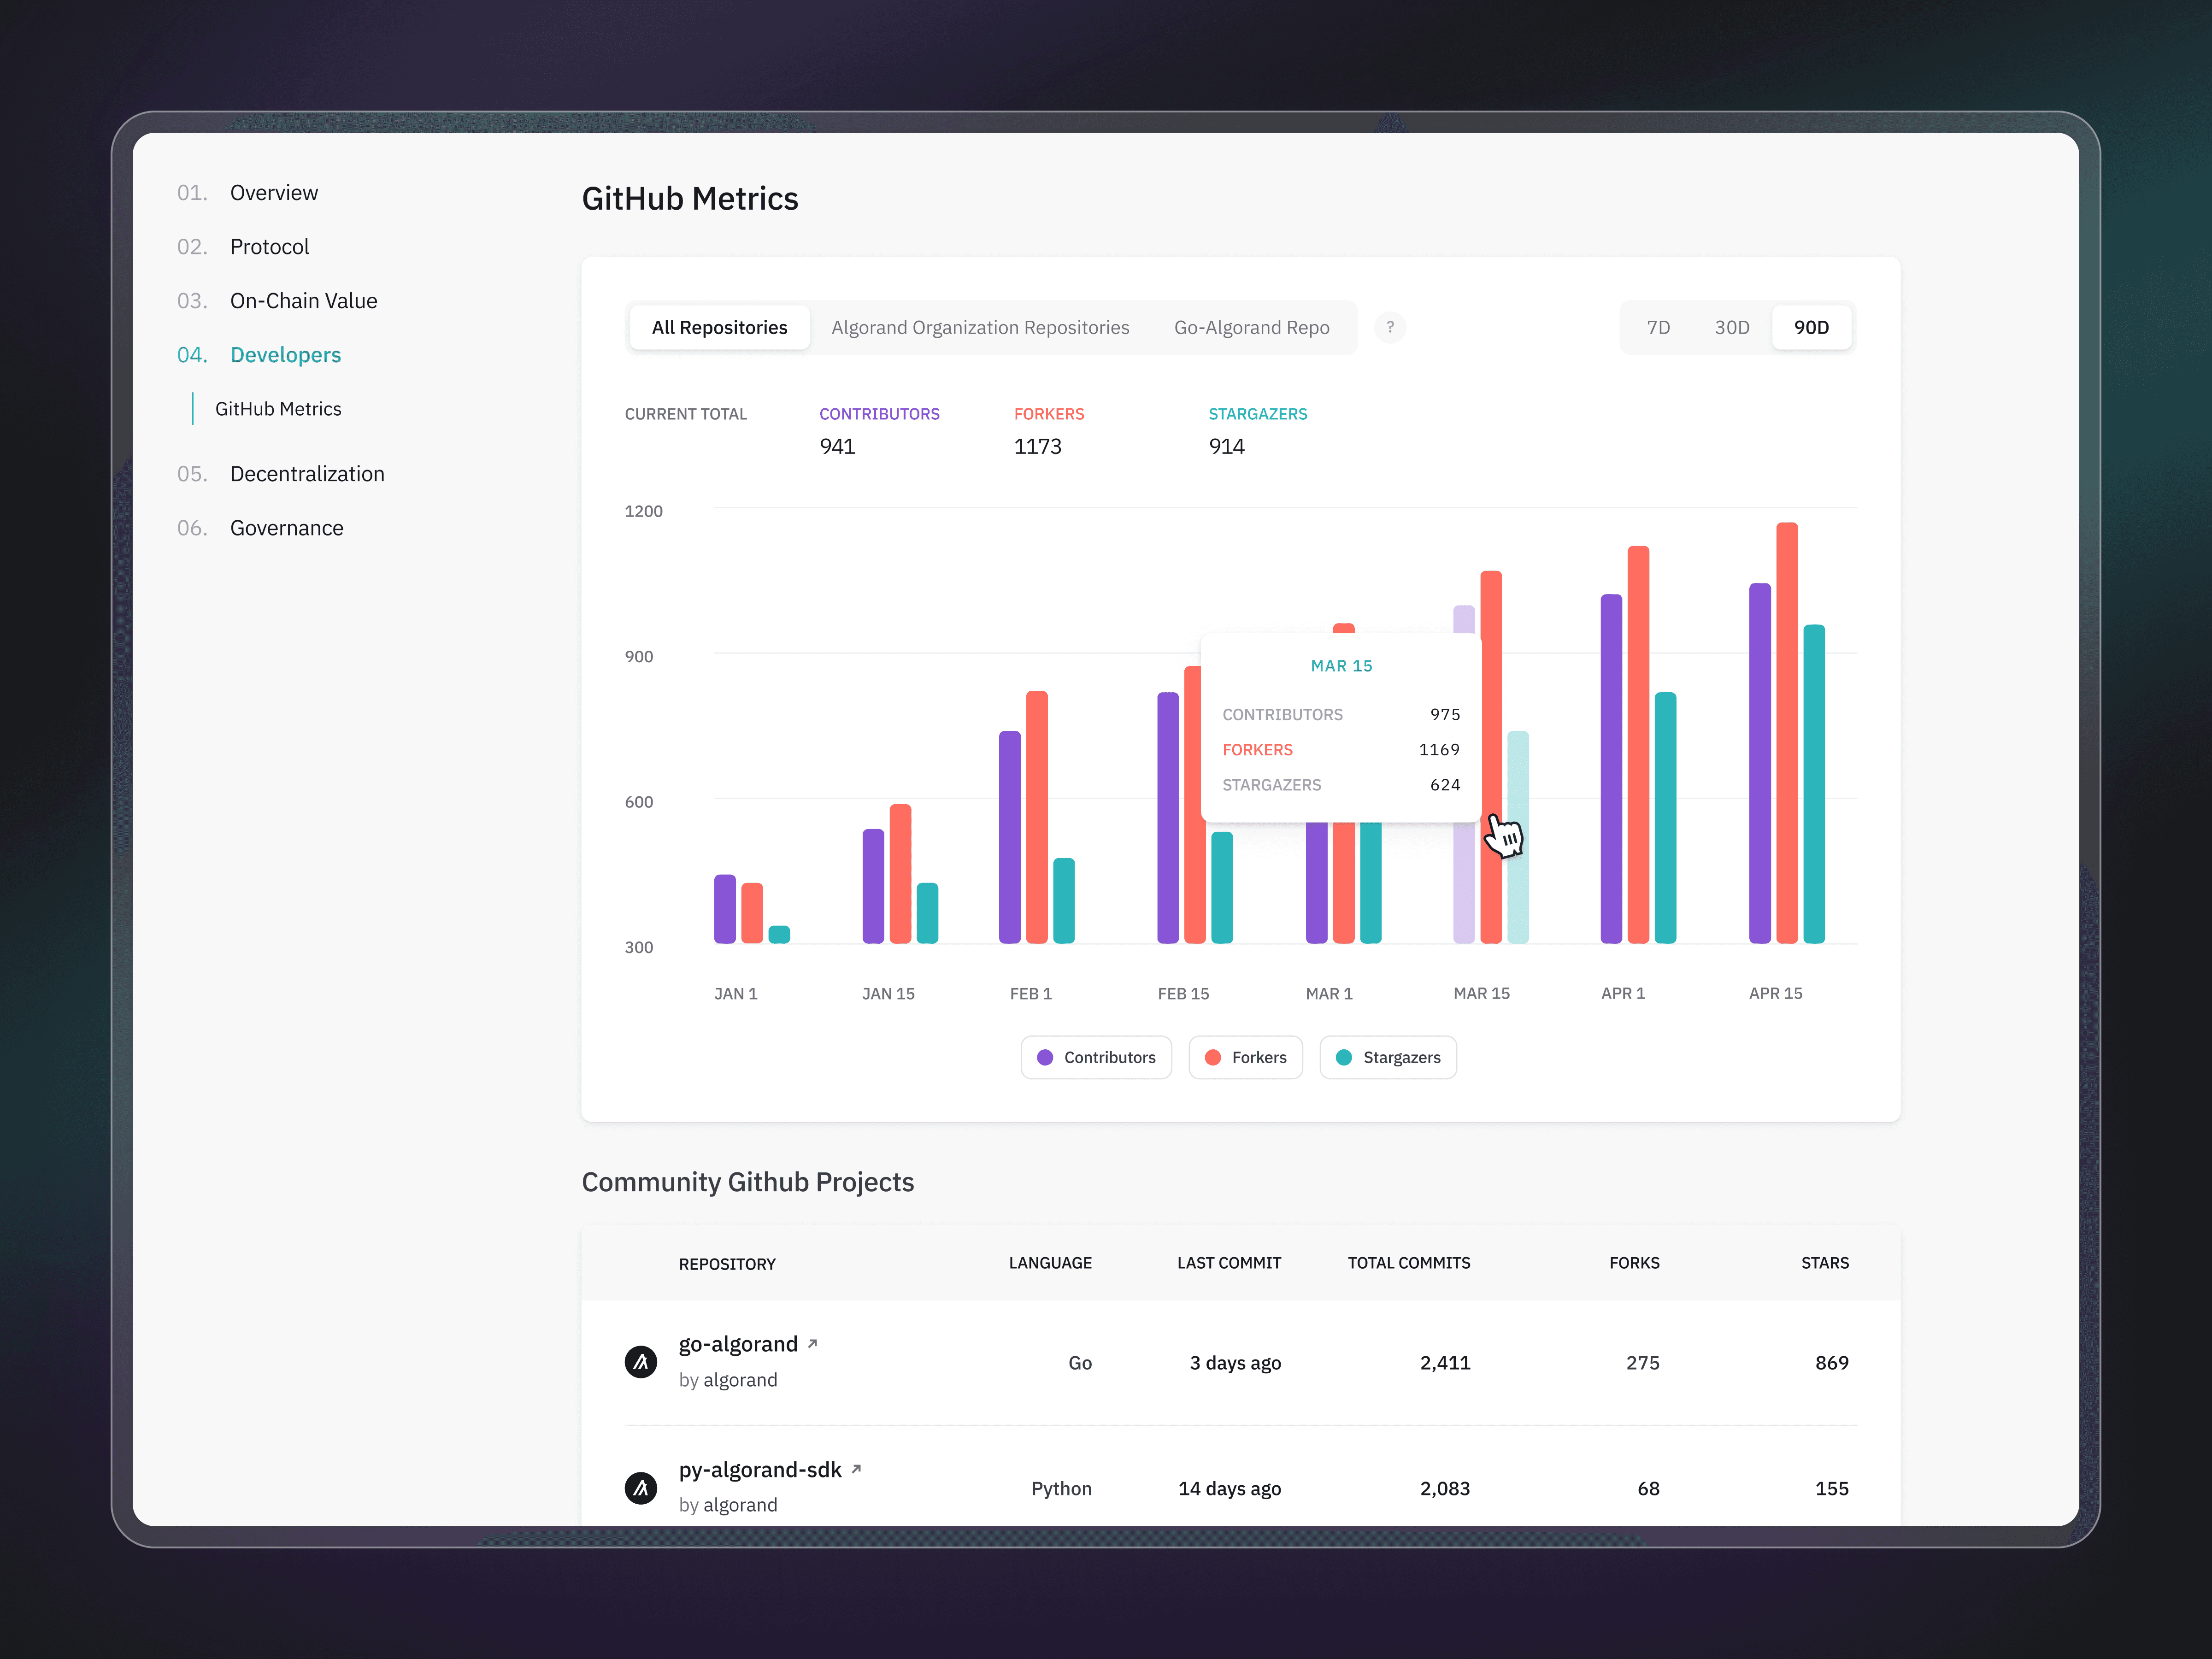2212x1659 pixels.
Task: Open the Overview section in sidebar
Action: click(274, 192)
